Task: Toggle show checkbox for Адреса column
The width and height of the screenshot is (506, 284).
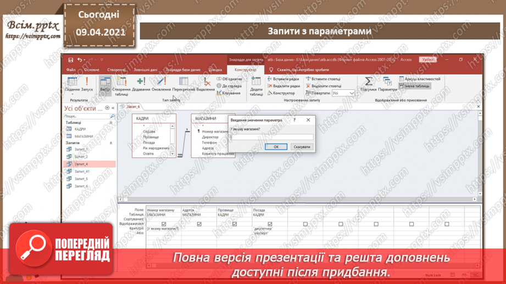Action: tap(199, 224)
